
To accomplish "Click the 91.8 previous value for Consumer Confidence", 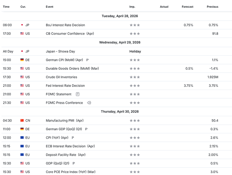I will pos(215,34).
